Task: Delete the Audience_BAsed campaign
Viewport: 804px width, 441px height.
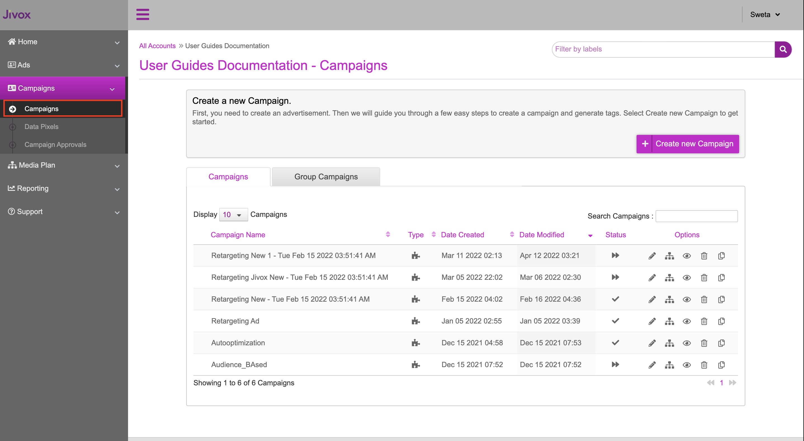Action: coord(704,365)
